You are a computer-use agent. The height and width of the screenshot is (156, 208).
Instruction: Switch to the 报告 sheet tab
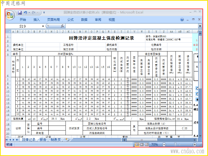tap(43, 140)
